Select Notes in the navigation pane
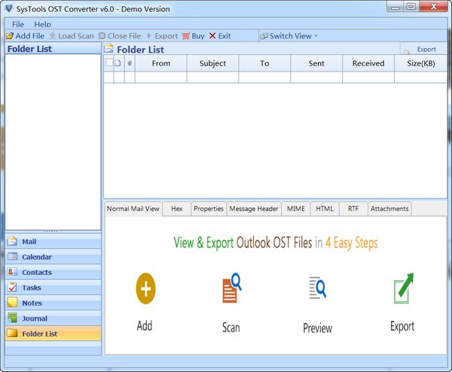Viewport: 452px width, 372px height. 53,303
